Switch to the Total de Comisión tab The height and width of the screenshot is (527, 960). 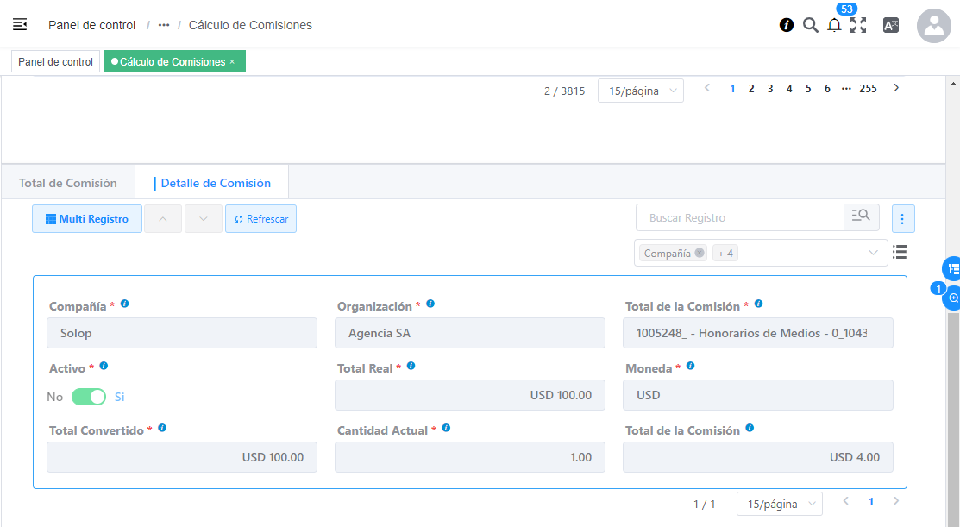[68, 183]
